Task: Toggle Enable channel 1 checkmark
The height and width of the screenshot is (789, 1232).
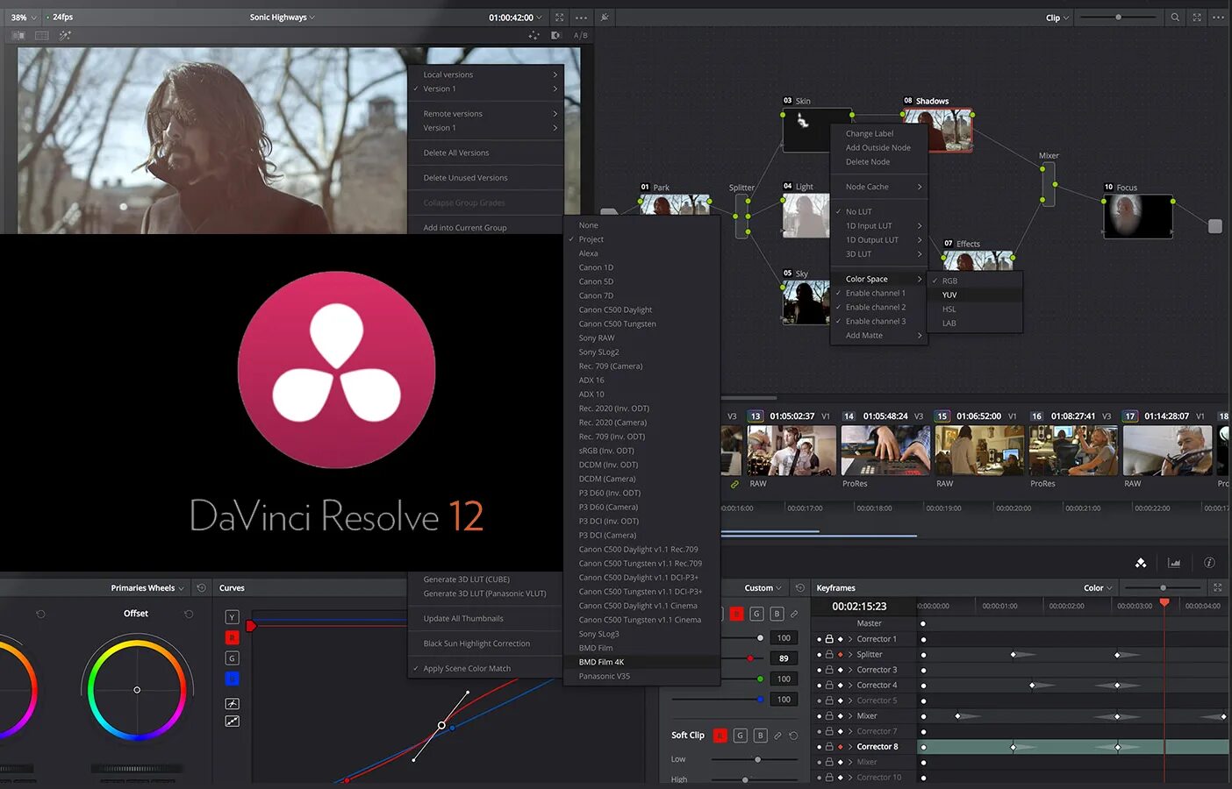Action: click(838, 293)
